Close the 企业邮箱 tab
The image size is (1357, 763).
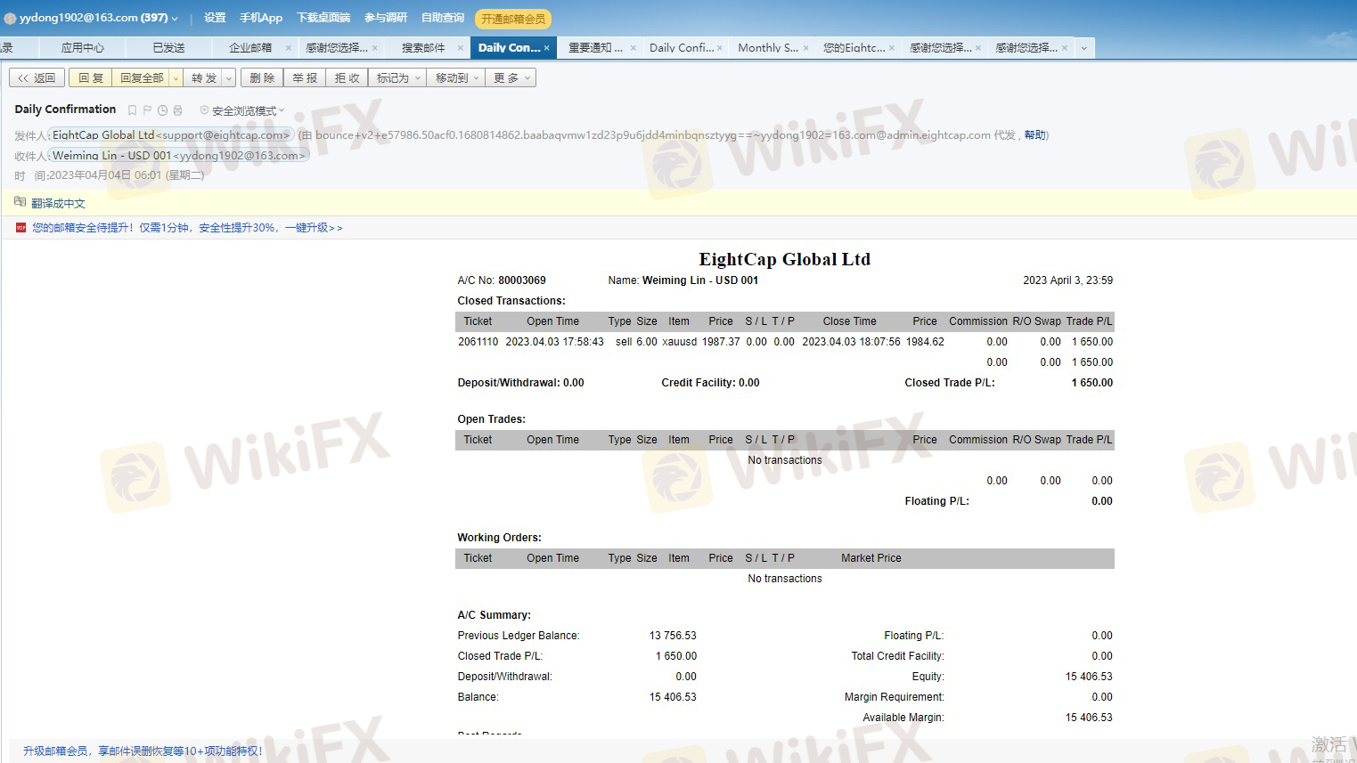click(288, 48)
